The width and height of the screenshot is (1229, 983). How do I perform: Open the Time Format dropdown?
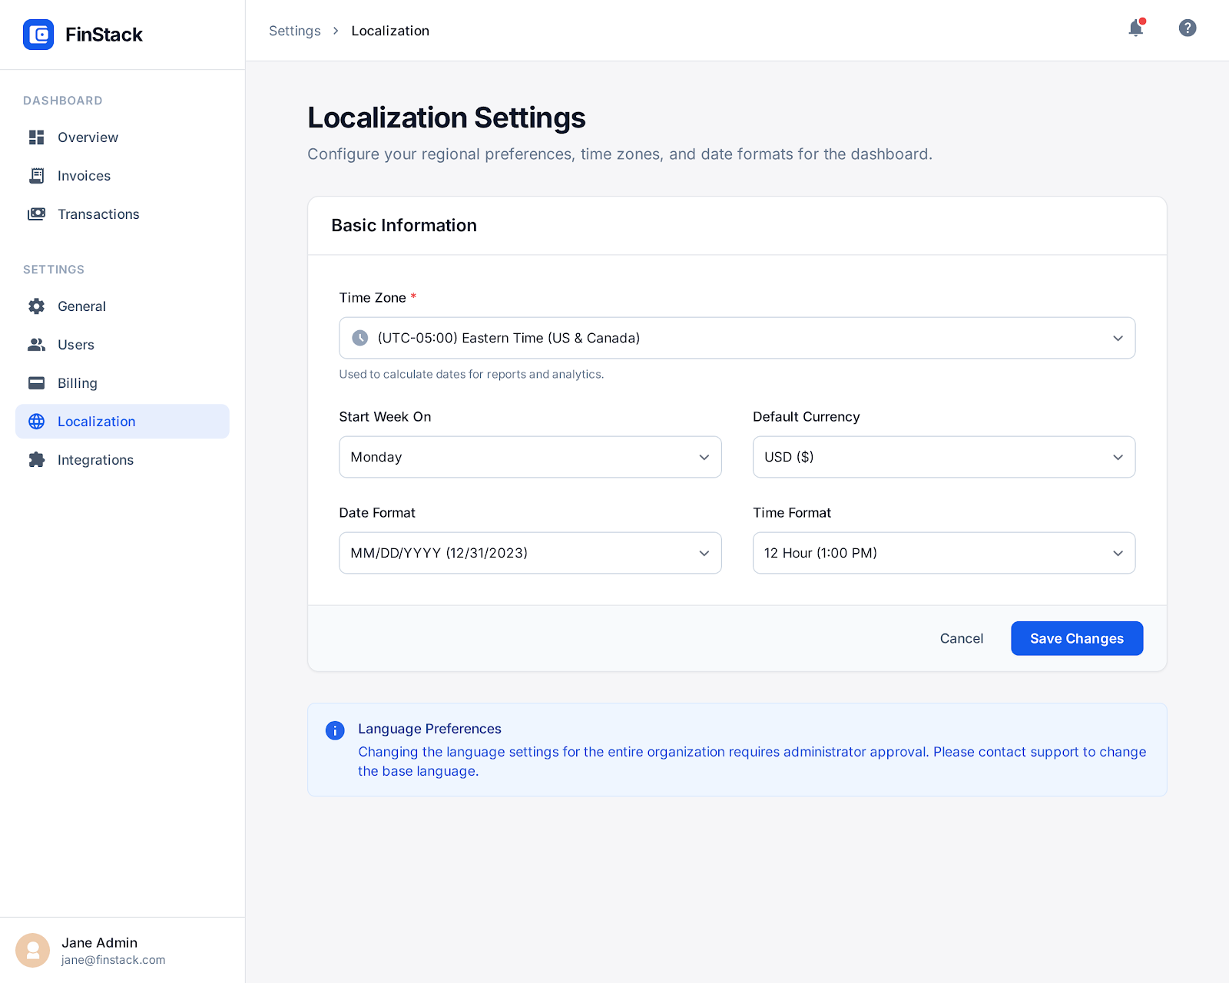click(943, 553)
